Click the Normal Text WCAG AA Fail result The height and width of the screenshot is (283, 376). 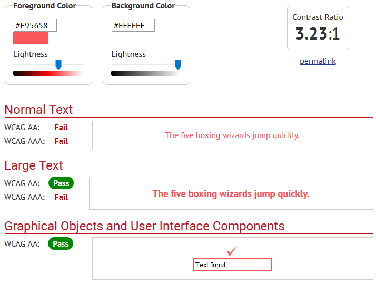[61, 128]
